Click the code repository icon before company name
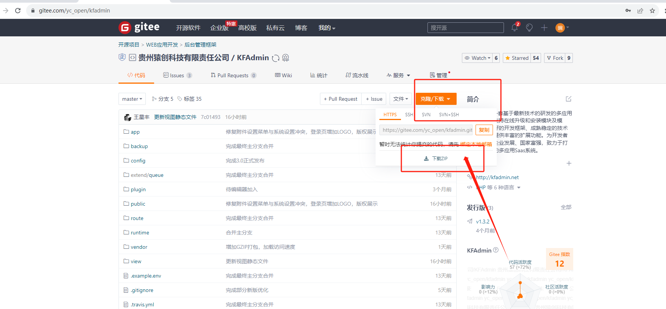Image resolution: width=666 pixels, height=309 pixels. point(133,58)
